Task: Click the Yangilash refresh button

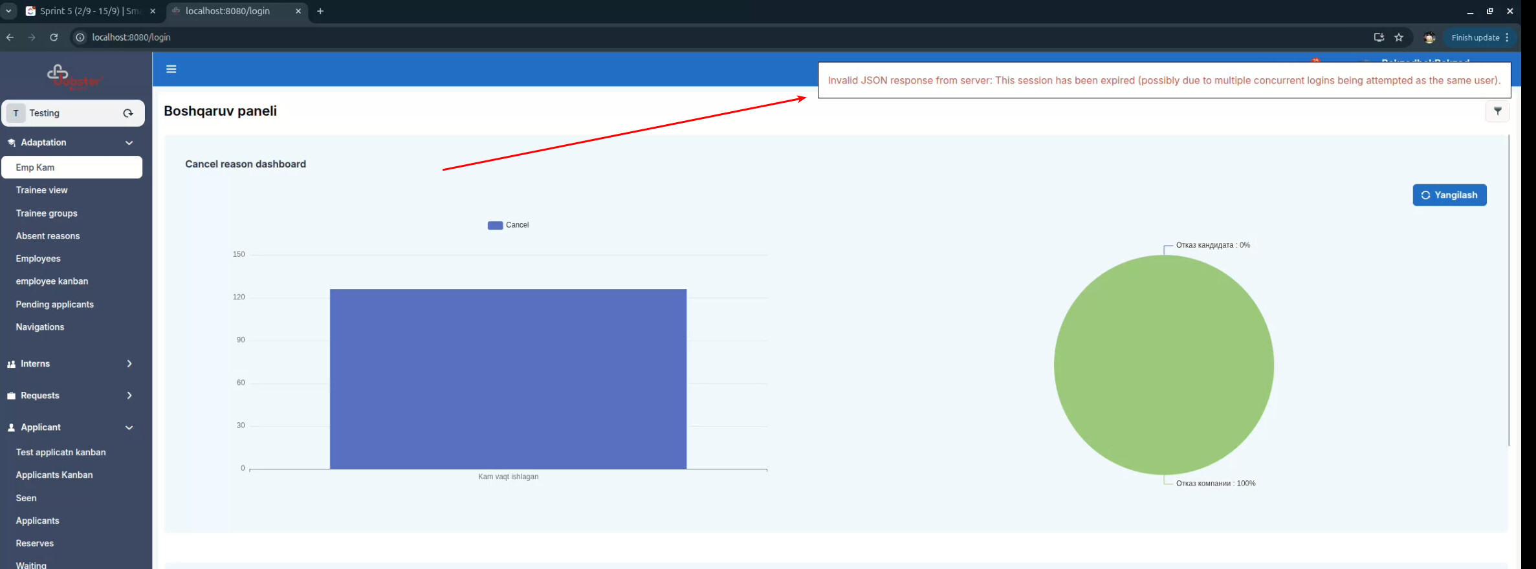Action: point(1449,195)
